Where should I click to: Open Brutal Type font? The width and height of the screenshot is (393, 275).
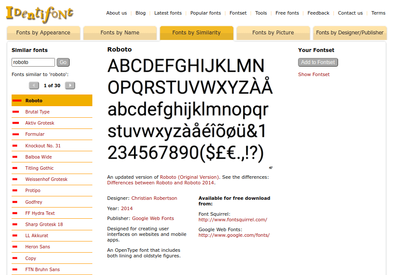[37, 112]
